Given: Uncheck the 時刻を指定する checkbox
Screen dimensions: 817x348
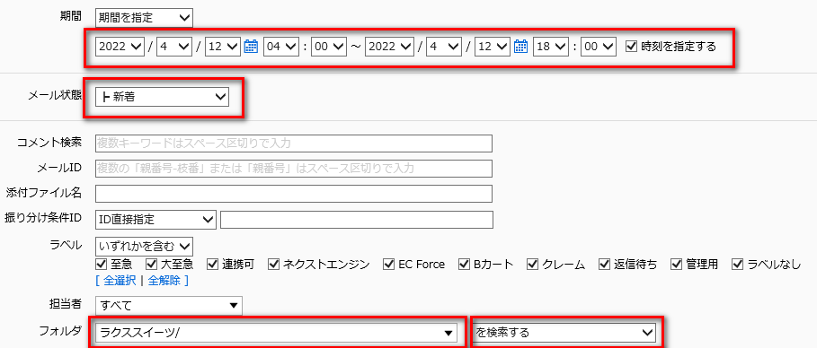Looking at the screenshot, I should point(631,47).
